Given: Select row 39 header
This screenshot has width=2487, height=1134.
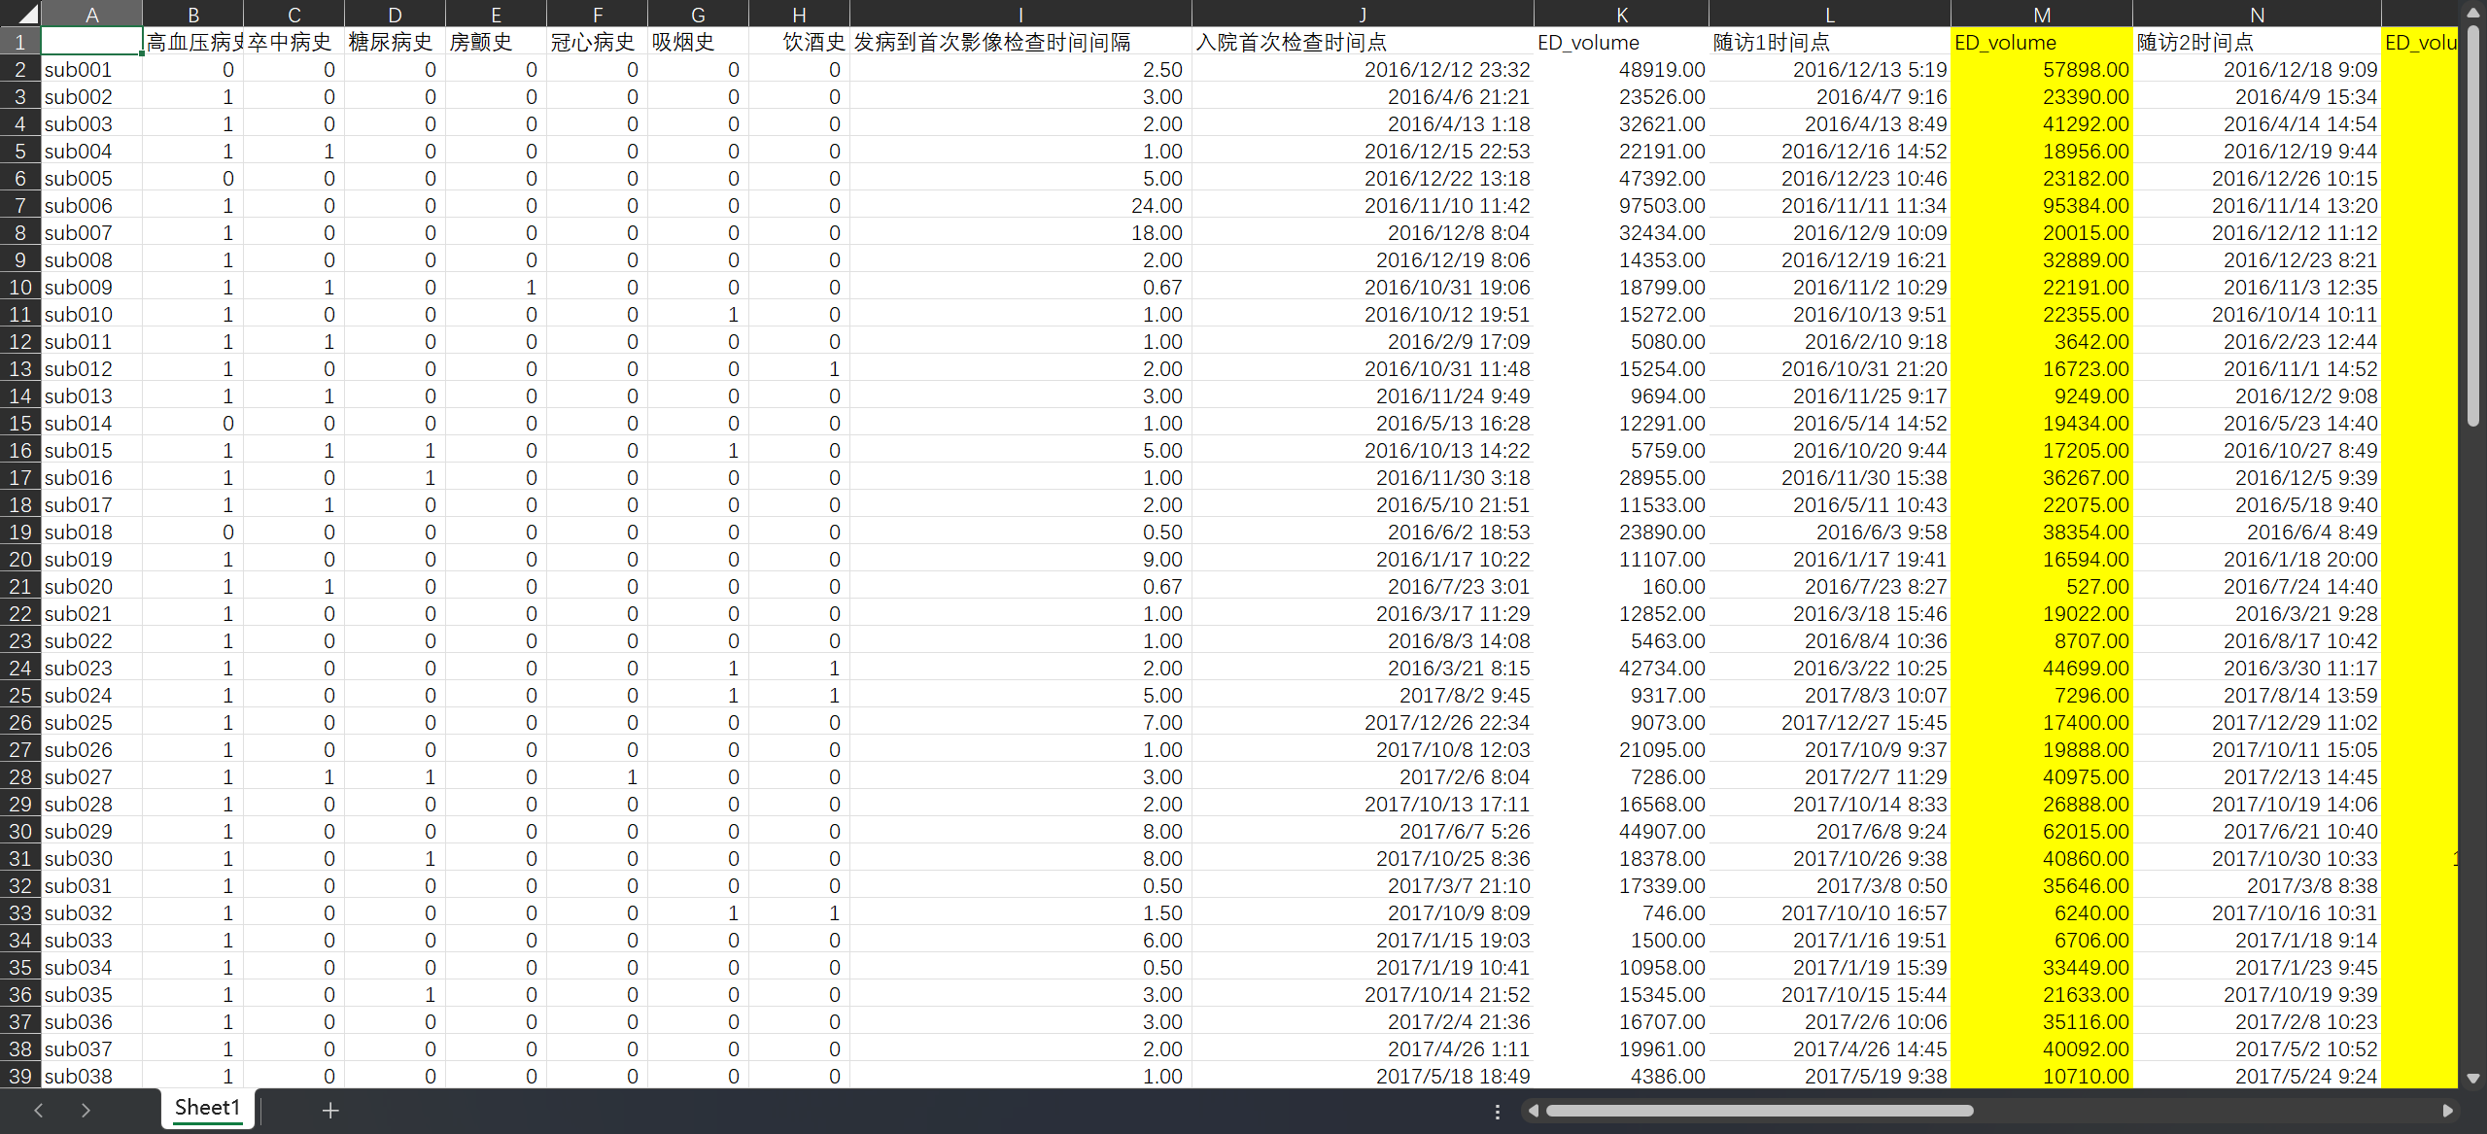Looking at the screenshot, I should coord(20,1076).
